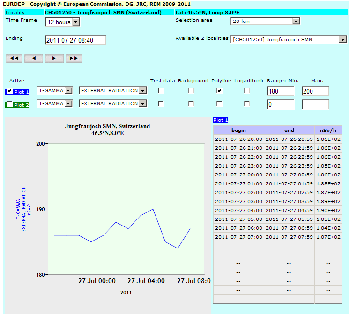
Task: Click the nSv/h column header in table
Action: (328, 130)
